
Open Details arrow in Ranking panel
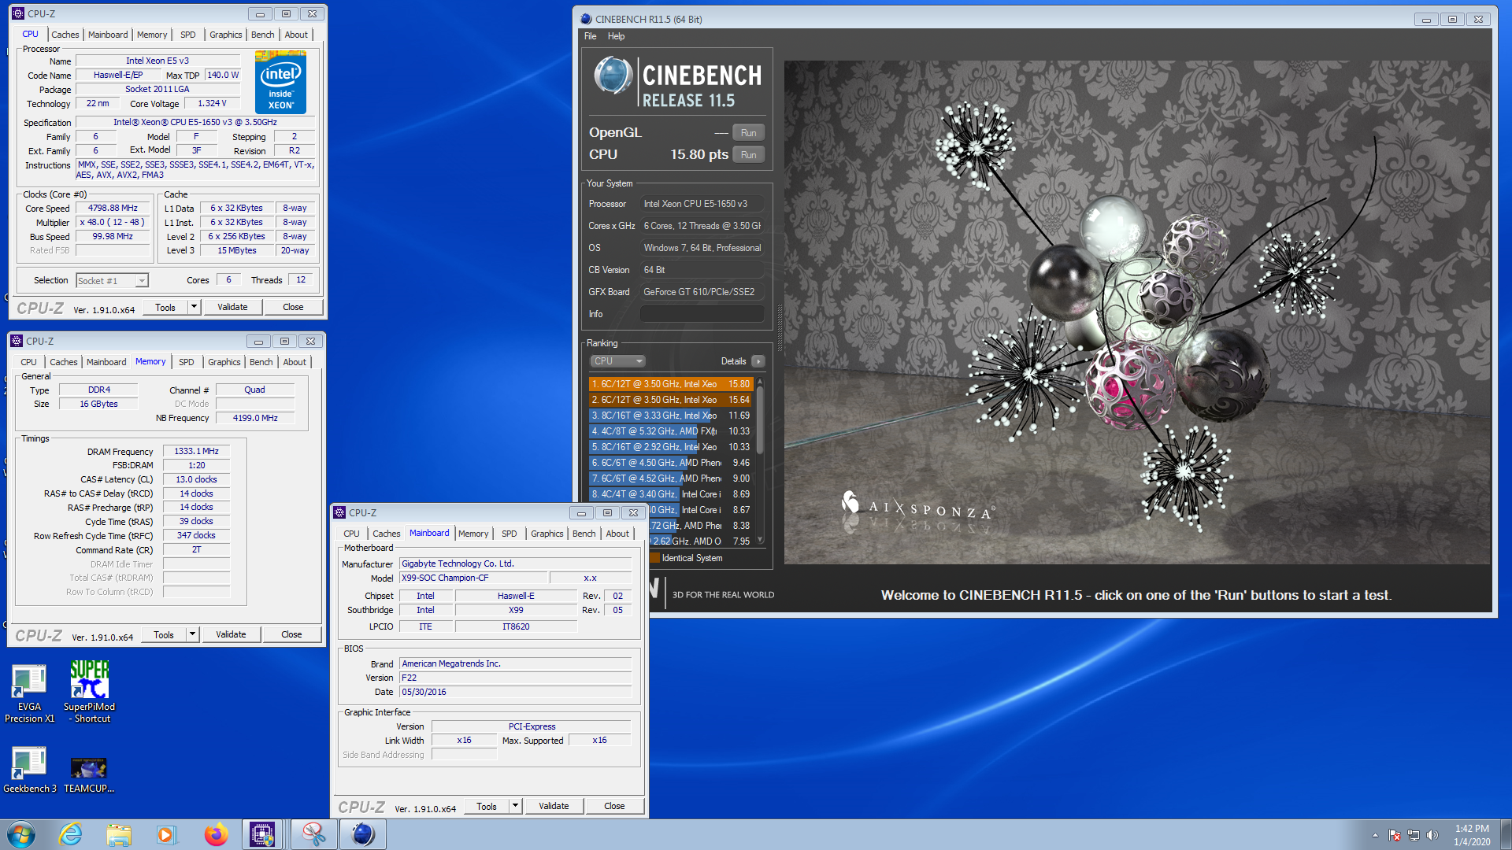pyautogui.click(x=758, y=361)
